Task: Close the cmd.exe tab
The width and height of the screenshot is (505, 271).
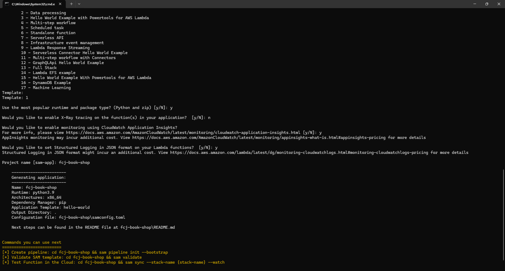Action: [60, 4]
